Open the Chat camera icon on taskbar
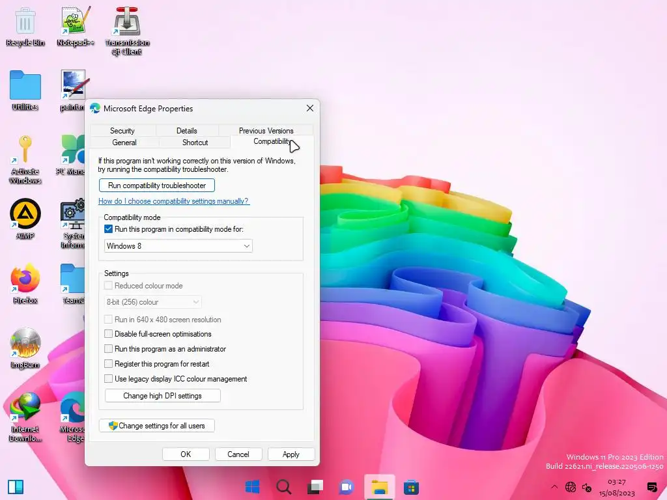The width and height of the screenshot is (667, 500). coord(347,487)
